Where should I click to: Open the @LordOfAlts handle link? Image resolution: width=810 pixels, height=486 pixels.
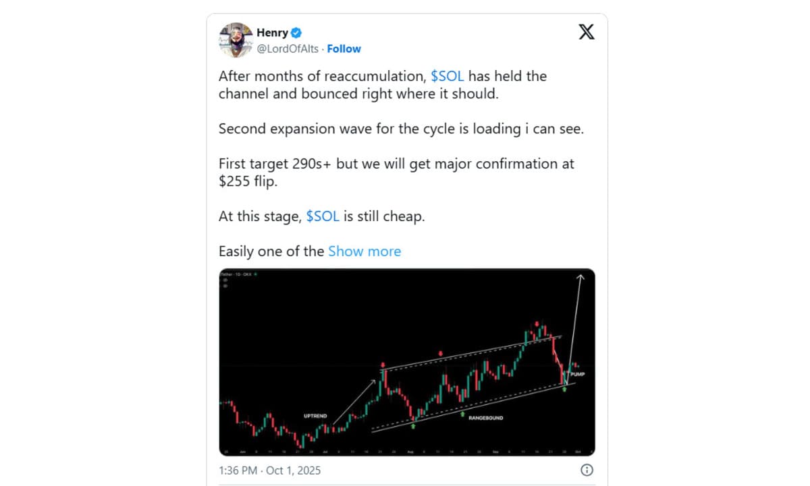[x=288, y=49]
